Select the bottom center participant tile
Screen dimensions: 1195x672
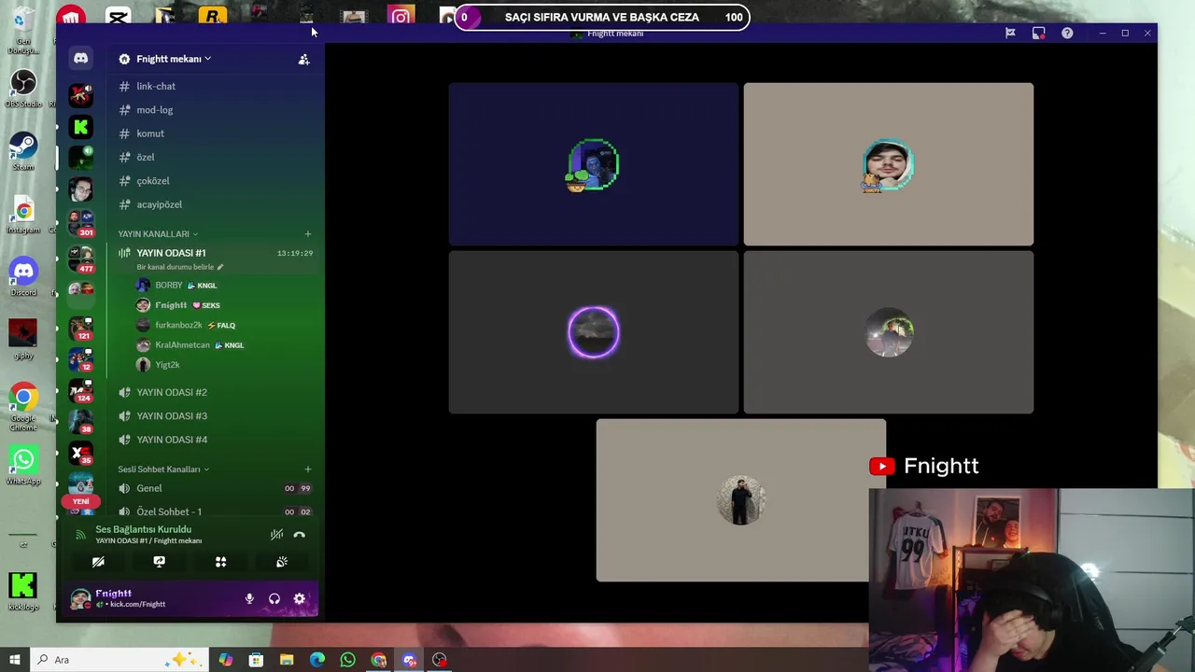[x=741, y=500]
